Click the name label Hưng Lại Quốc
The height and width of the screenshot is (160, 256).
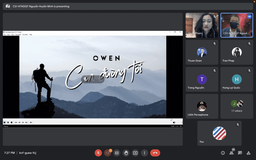tap(231, 88)
